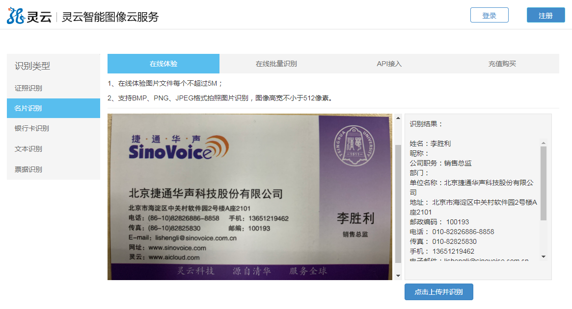This screenshot has height=309, width=572.
Task: Click the results text scrollbar thumb
Action: point(544,184)
